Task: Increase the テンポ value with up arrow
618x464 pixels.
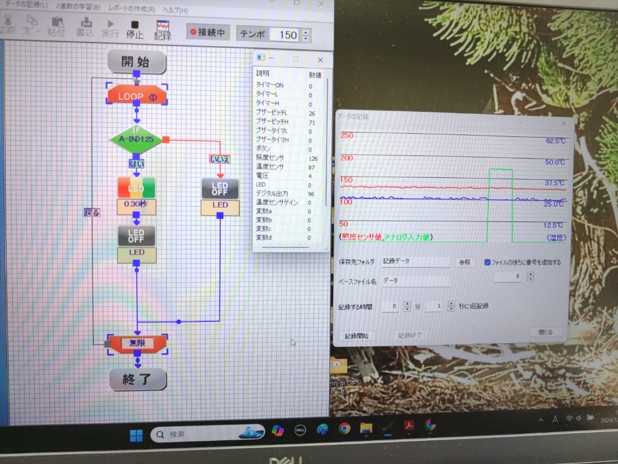Action: click(x=306, y=31)
